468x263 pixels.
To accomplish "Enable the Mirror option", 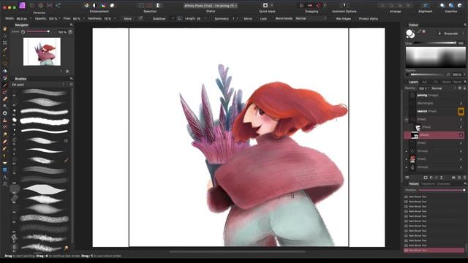I will (x=248, y=18).
